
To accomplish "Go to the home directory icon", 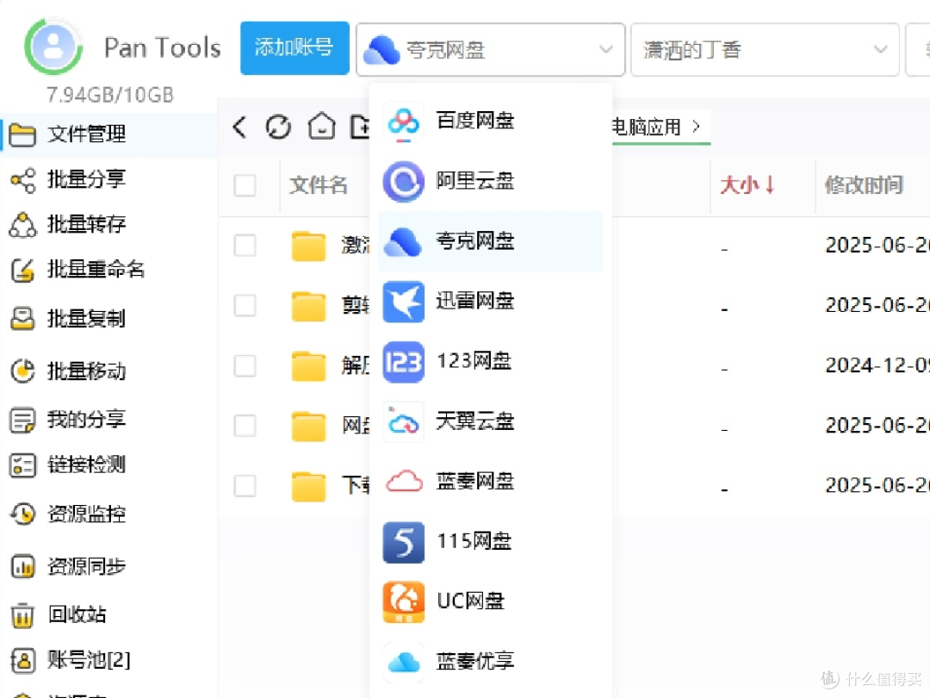I will 321,127.
